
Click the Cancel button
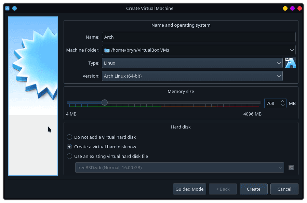[x=284, y=189]
